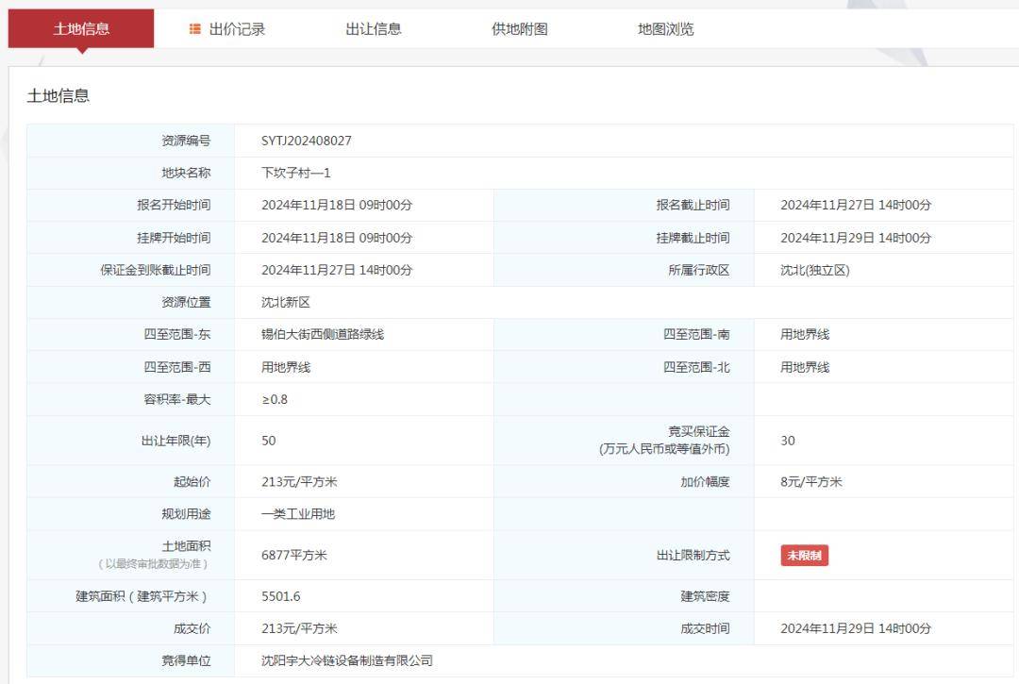Click the red 未限制 badge
The image size is (1019, 684).
[805, 556]
